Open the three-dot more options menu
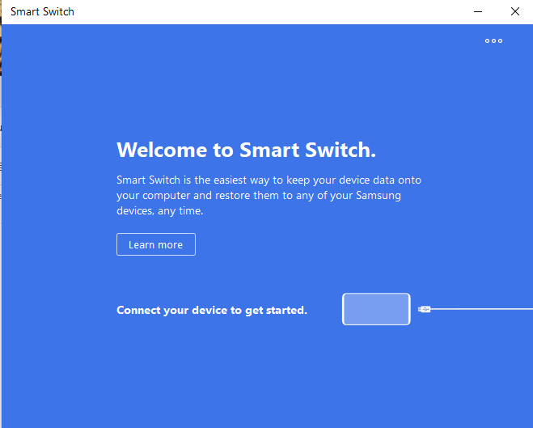Viewport: 533px width, 428px height. coord(493,41)
